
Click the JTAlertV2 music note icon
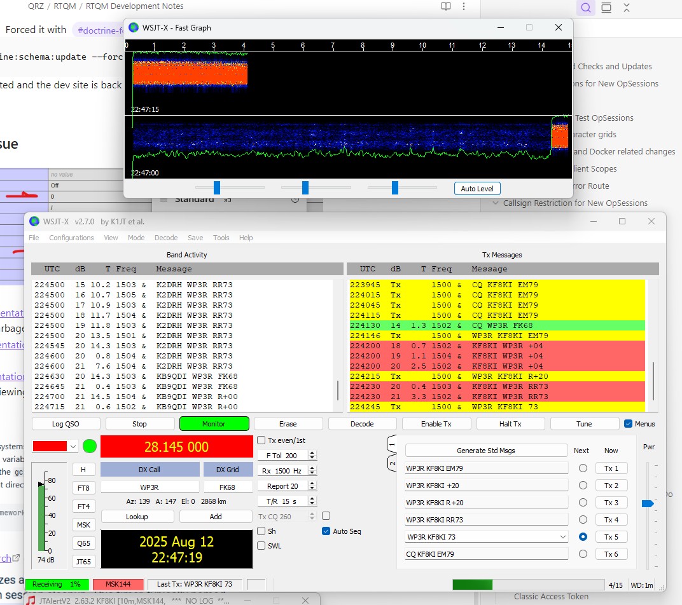coord(31,600)
